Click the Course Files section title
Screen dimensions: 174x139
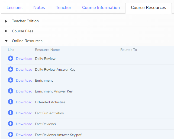23,31
